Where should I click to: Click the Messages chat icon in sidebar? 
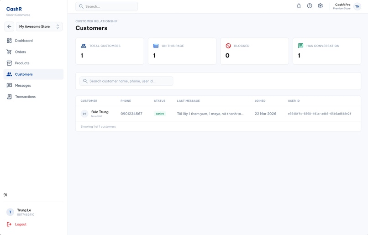[9, 85]
